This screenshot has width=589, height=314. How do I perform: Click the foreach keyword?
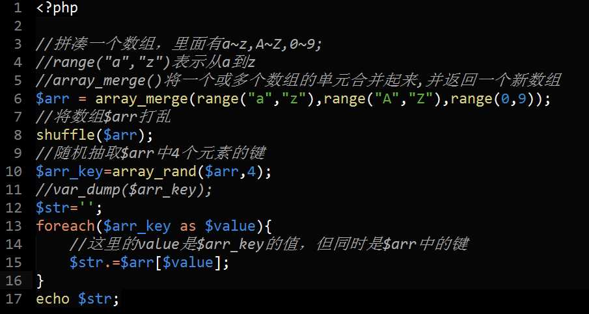(x=62, y=226)
